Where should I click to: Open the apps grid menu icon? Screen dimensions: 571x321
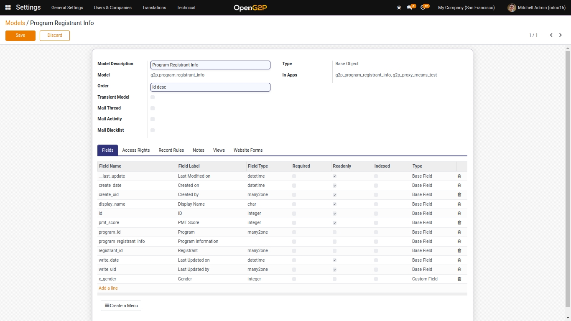pyautogui.click(x=8, y=8)
